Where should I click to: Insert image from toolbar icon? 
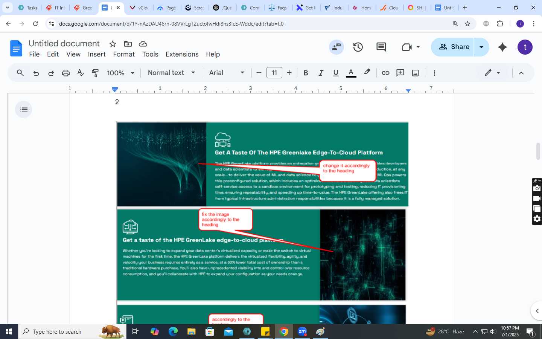pyautogui.click(x=415, y=73)
